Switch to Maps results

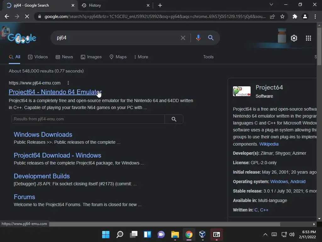[118, 57]
